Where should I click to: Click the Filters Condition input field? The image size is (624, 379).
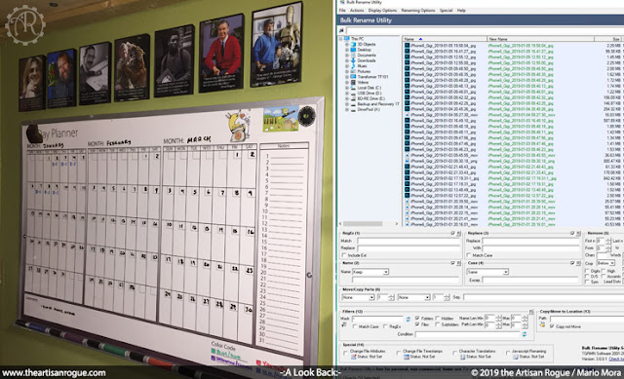coord(468,334)
